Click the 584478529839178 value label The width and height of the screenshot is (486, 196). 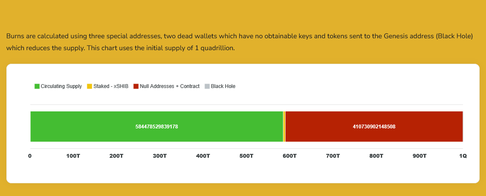(157, 126)
